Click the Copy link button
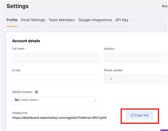Image resolution: width=168 pixels, height=131 pixels. pyautogui.click(x=140, y=115)
